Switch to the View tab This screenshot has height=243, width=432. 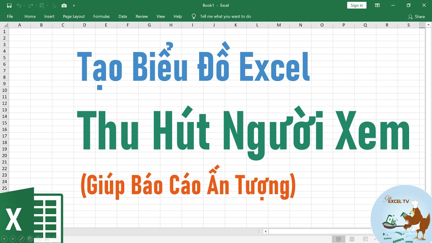click(x=161, y=17)
